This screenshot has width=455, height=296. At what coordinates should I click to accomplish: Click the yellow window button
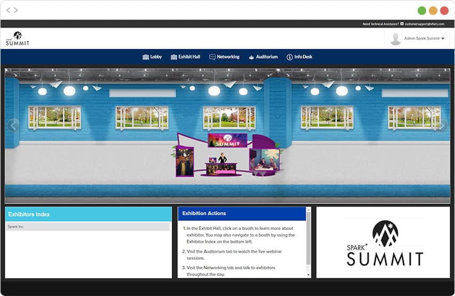[x=433, y=11]
